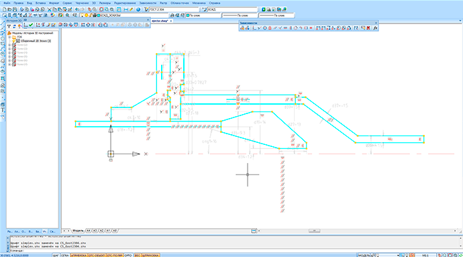The width and height of the screenshot is (463, 257).
Task: Expand the ГСК tree node
Action: tap(9, 37)
